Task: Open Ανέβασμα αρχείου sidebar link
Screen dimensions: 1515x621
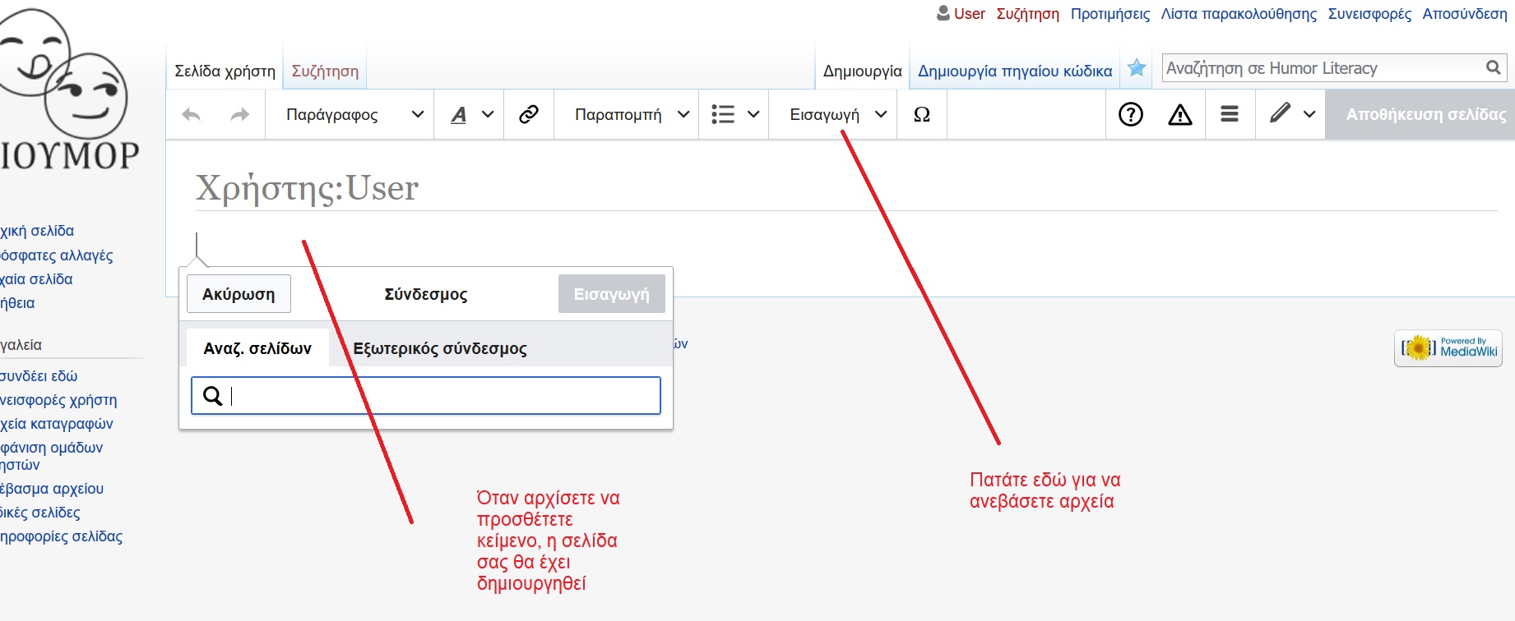Action: click(52, 489)
